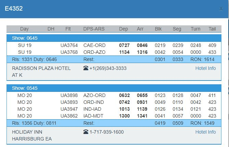229x147 pixels.
Task: Click the phone icon for Holiday Inn
Action: [x=86, y=132]
